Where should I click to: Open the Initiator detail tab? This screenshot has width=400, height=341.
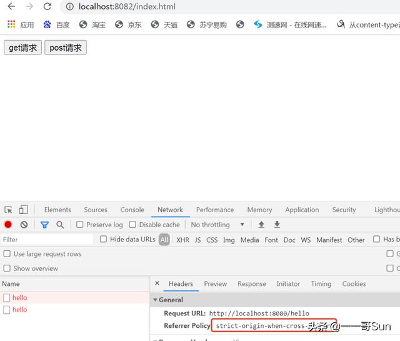point(288,284)
